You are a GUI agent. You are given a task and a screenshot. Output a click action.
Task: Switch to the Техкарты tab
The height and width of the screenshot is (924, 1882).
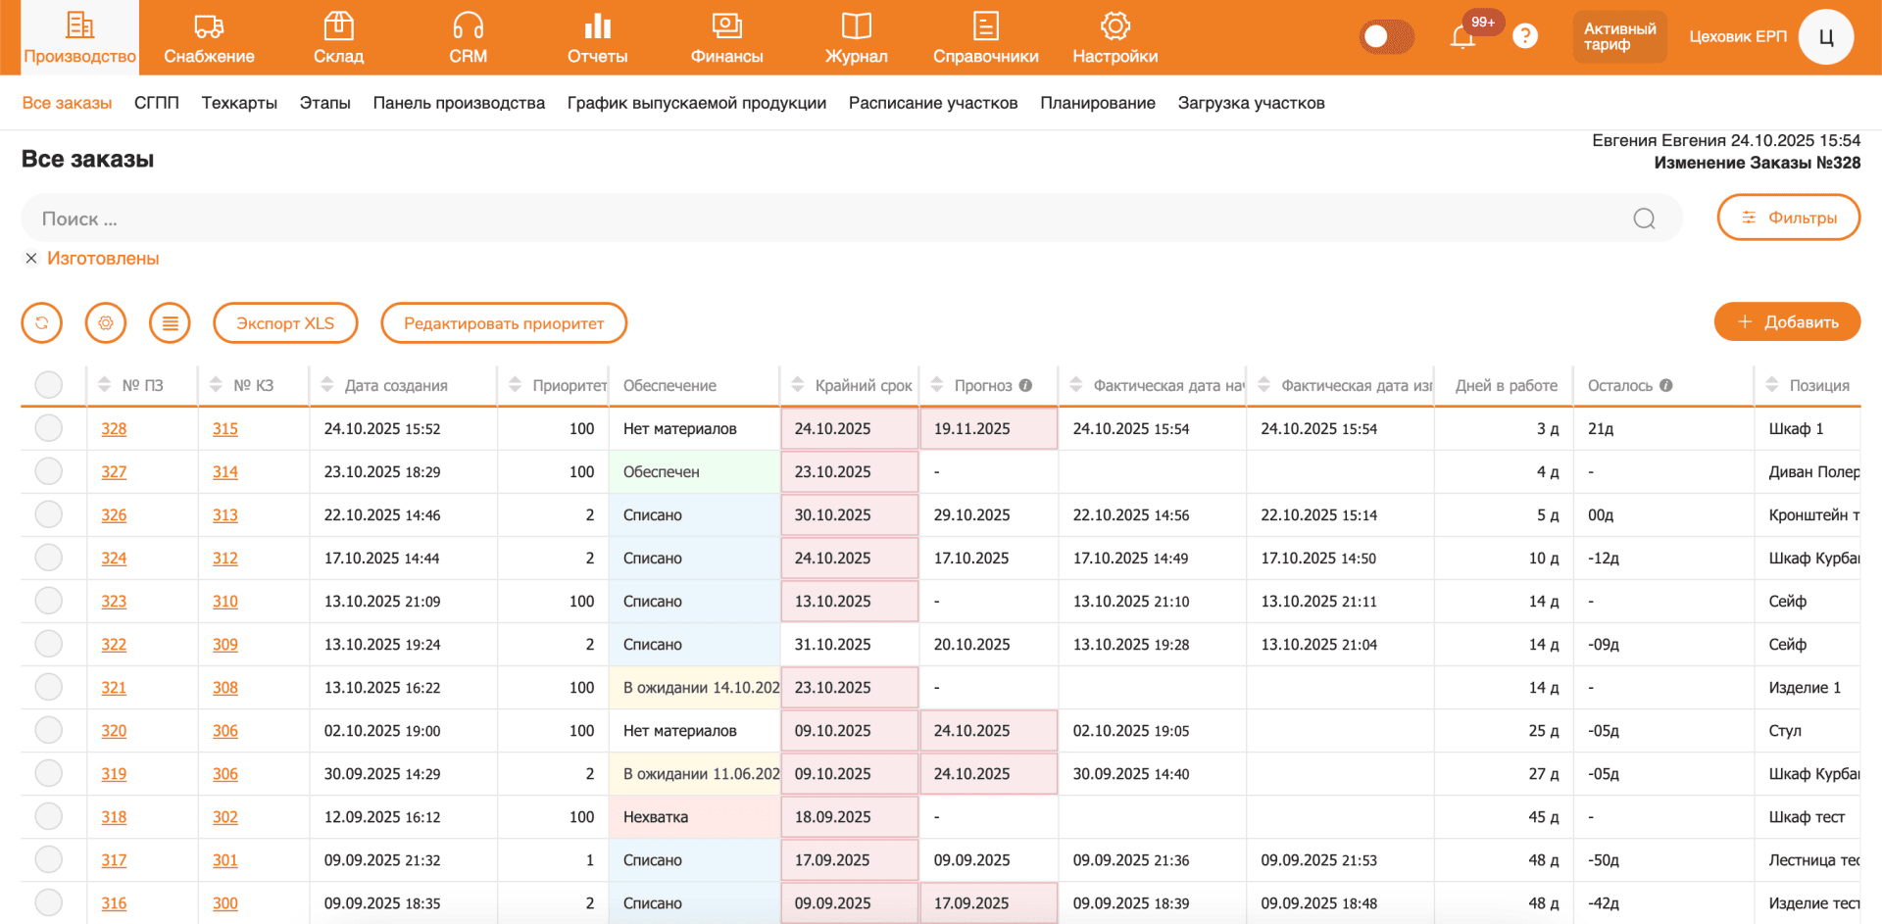coord(239,103)
